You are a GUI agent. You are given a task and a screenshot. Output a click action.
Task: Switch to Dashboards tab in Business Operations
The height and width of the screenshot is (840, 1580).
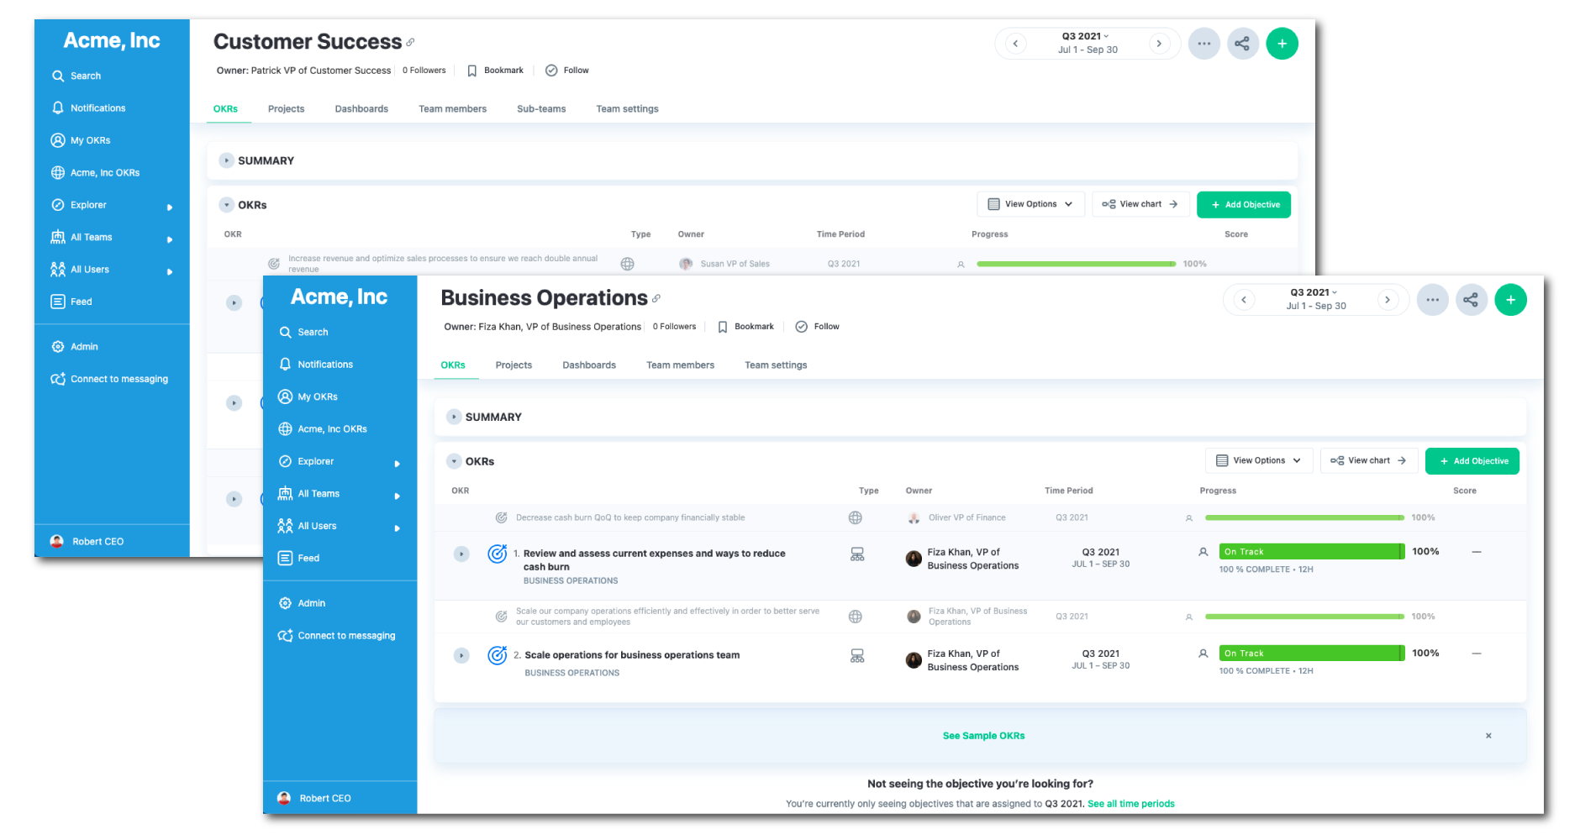[589, 365]
